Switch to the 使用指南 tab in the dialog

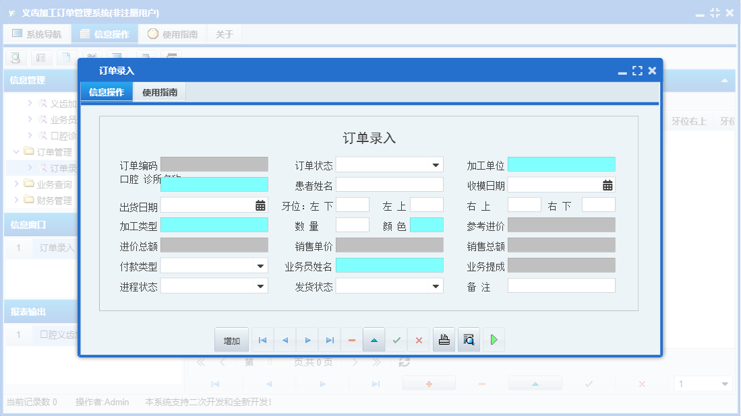[160, 92]
